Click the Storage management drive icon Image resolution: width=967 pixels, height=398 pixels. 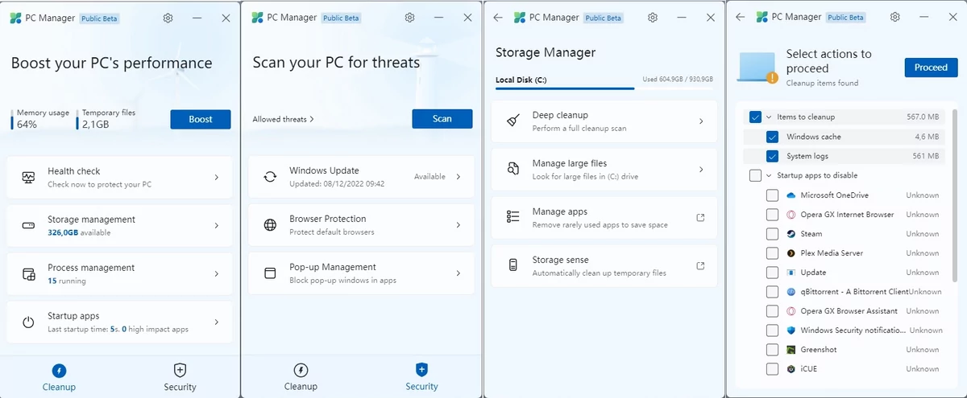tap(28, 225)
